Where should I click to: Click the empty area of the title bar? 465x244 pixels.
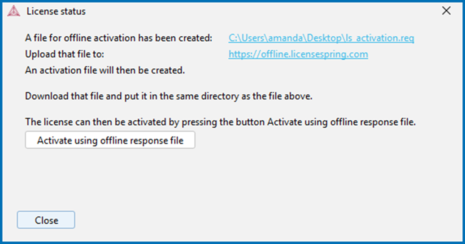(x=261, y=11)
